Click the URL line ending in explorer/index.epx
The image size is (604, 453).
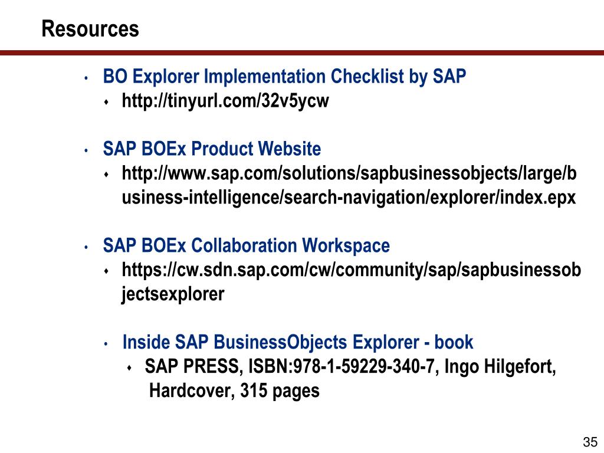(349, 198)
